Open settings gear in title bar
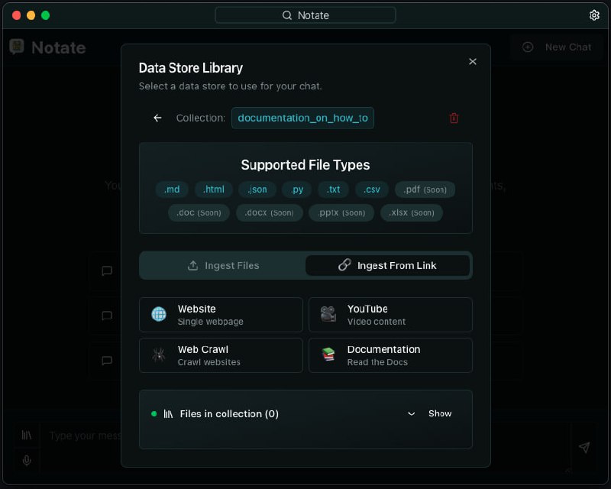 click(594, 15)
